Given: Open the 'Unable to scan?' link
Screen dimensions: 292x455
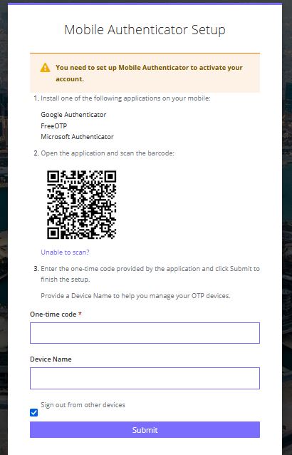Looking at the screenshot, I should tap(65, 252).
